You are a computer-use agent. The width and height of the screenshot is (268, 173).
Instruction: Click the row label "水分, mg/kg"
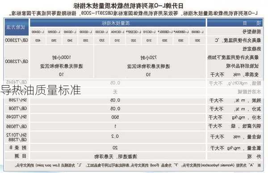click(247, 118)
